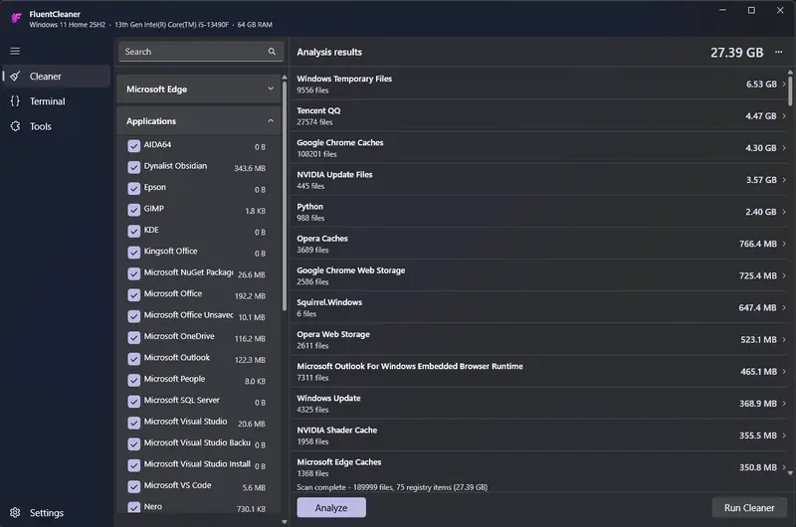Expand Google Chrome Caches result chevron
Screen dimensions: 796x527
tap(784, 148)
